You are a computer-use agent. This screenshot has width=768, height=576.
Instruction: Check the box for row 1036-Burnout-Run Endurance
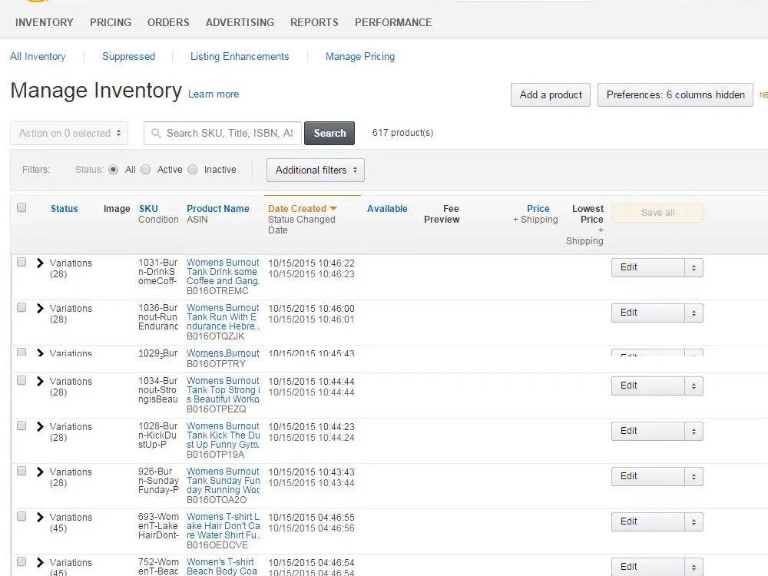pyautogui.click(x=22, y=308)
